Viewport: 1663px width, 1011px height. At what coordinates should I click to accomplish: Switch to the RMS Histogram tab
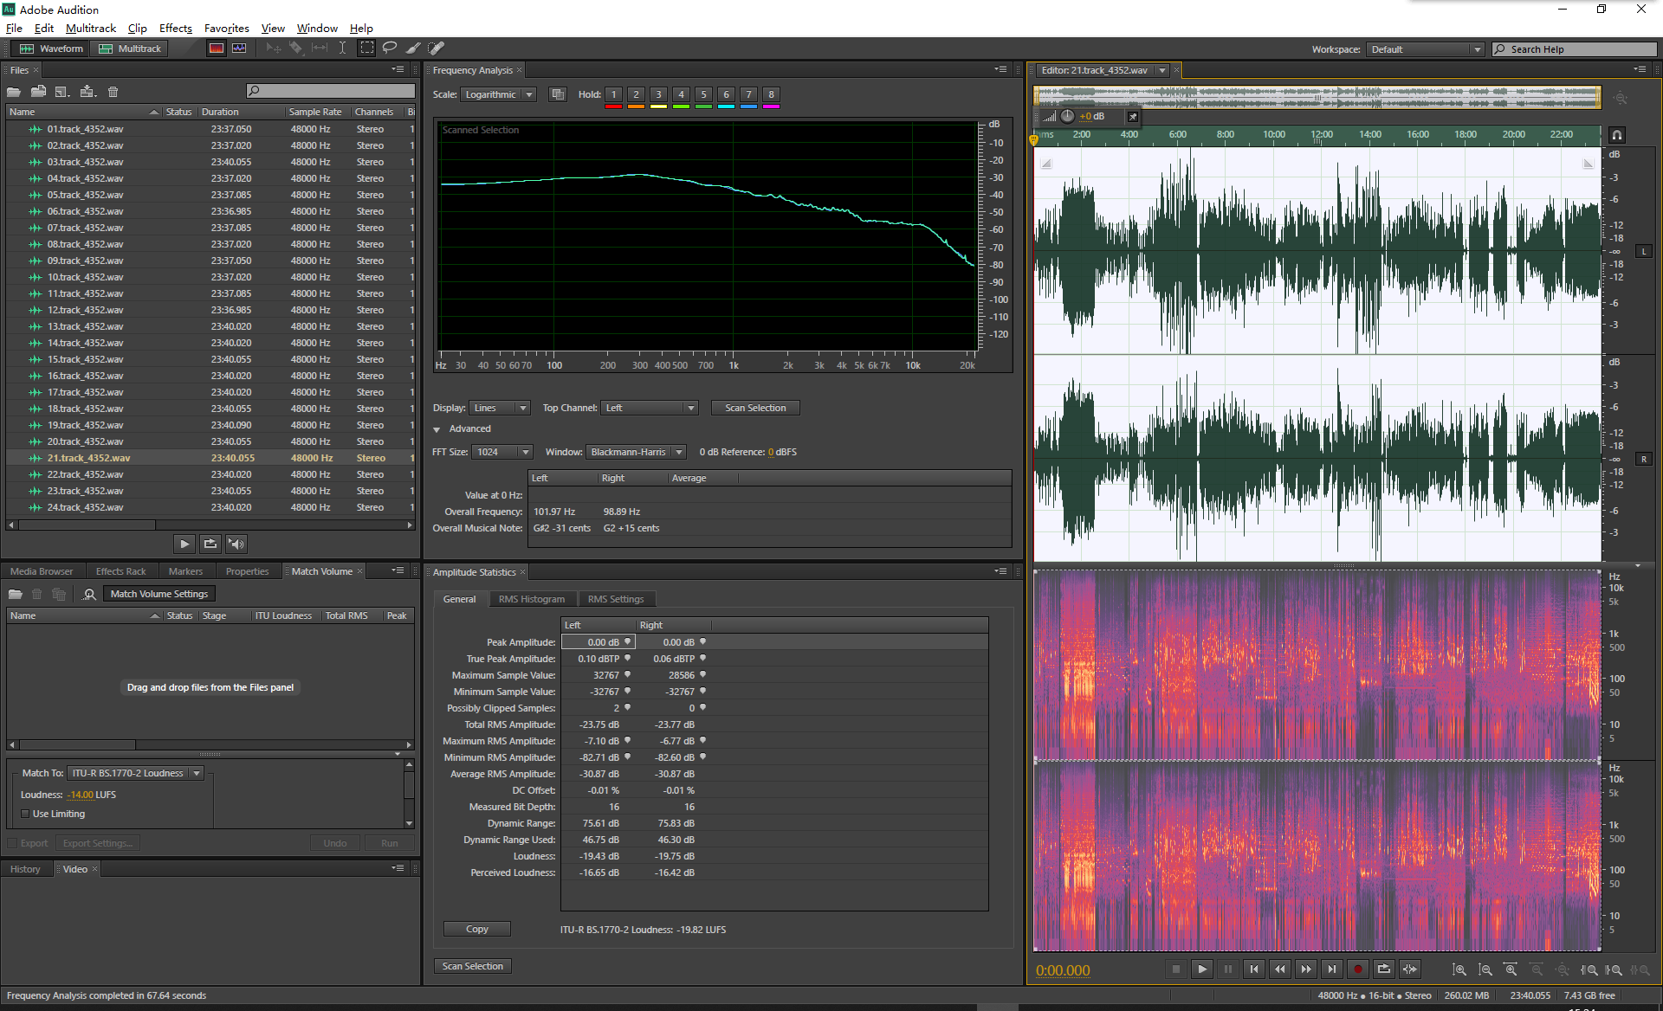tap(531, 599)
